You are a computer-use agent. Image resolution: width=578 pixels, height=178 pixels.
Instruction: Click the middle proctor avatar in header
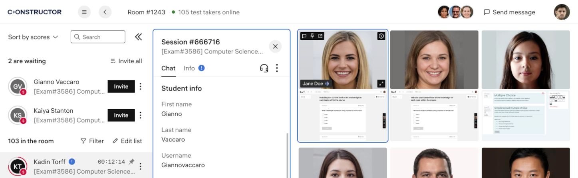click(x=455, y=12)
